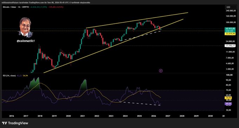Image resolution: width=239 pixels, height=128 pixels.
Task: Click the purple RSI value label 43,23 on axis
Action: (x=228, y=104)
